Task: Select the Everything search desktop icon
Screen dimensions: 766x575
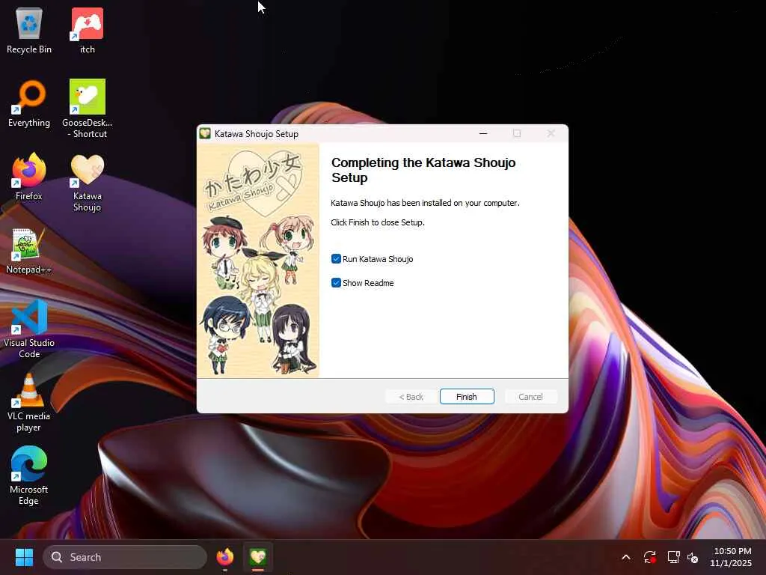Action: (x=29, y=103)
